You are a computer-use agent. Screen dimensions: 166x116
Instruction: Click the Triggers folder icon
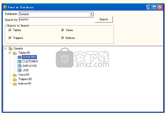tap(15, 79)
